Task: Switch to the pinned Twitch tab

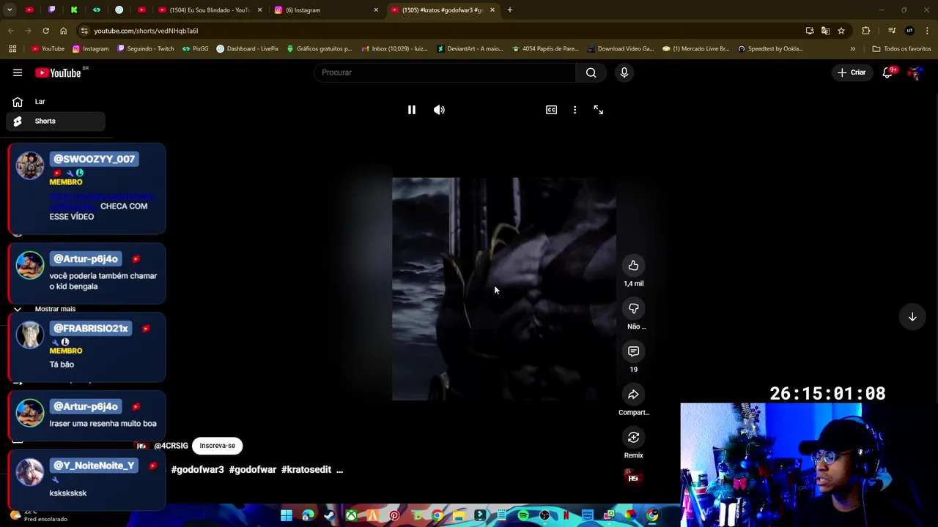Action: tap(51, 10)
